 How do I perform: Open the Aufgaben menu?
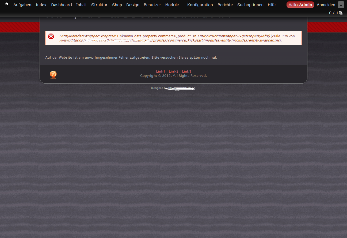(x=22, y=5)
